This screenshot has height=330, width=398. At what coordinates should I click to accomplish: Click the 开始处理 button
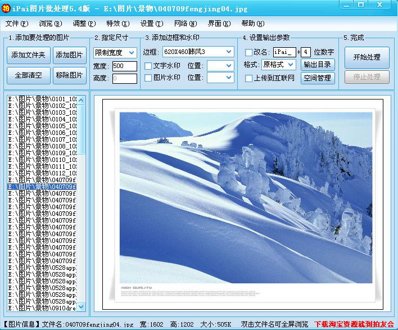point(367,57)
